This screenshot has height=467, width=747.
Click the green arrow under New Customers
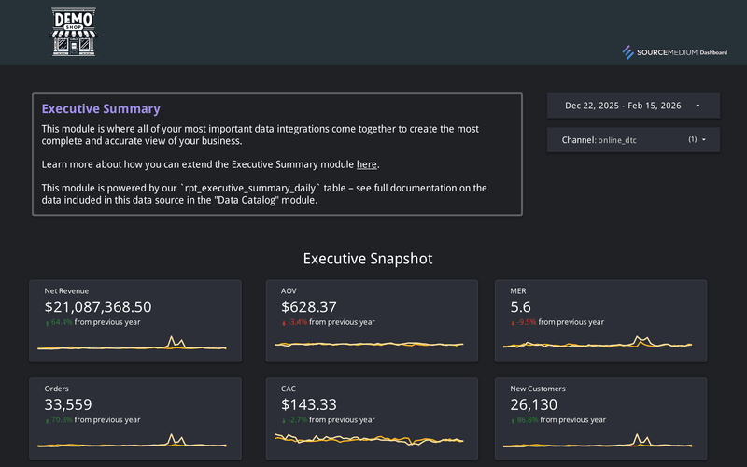(514, 420)
